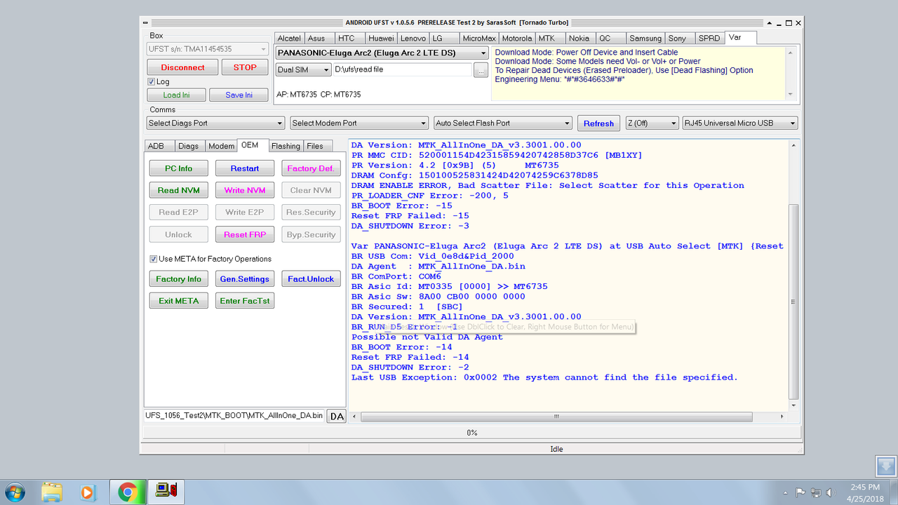Click the Load Ini button
Viewport: 898px width, 505px height.
[177, 95]
